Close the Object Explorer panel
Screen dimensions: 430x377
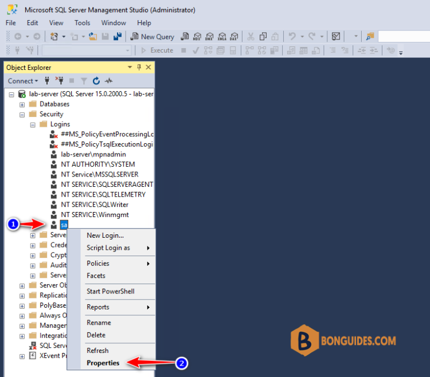click(148, 68)
